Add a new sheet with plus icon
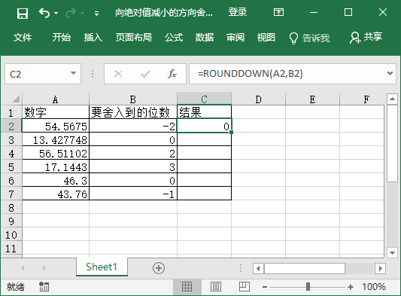This screenshot has height=296, width=401. (159, 268)
